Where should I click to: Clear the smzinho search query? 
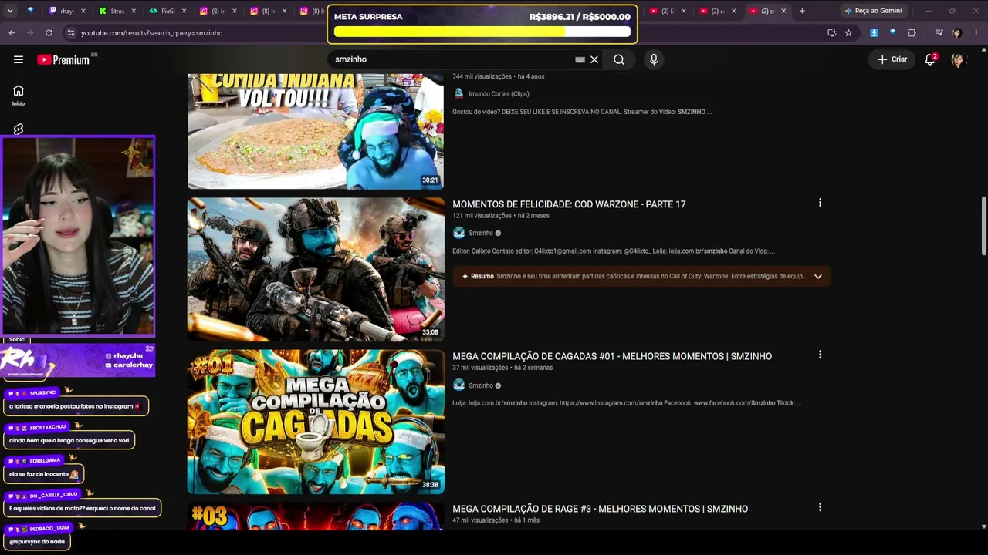594,59
